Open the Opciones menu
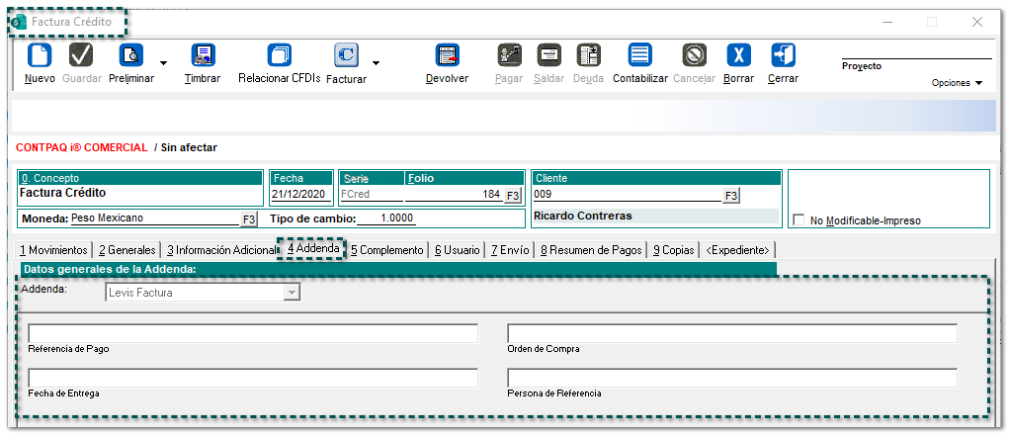Image resolution: width=1010 pixels, height=436 pixels. [957, 83]
